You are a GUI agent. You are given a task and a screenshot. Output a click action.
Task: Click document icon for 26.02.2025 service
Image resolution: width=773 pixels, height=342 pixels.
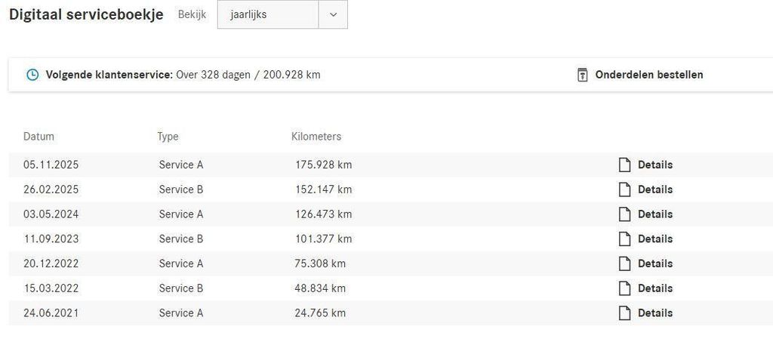[x=624, y=189]
